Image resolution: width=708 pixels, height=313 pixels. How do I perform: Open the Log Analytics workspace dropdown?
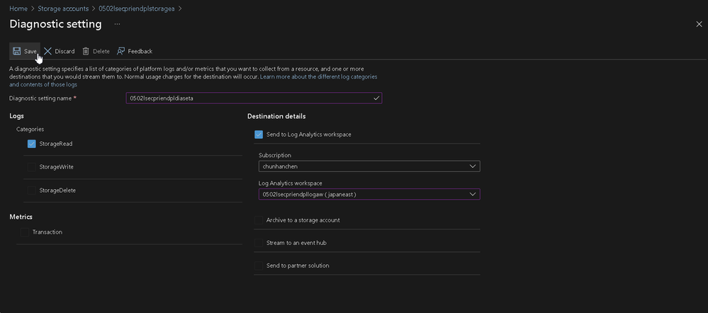click(369, 194)
